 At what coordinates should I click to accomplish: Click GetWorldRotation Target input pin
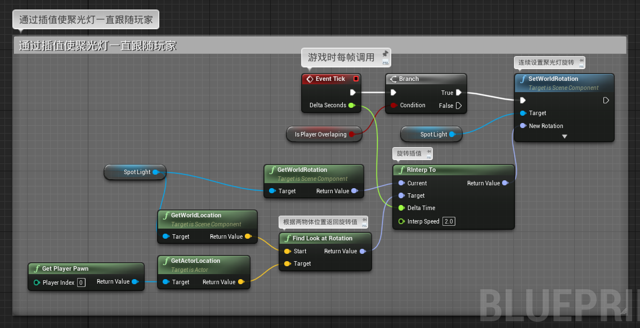[x=272, y=191]
